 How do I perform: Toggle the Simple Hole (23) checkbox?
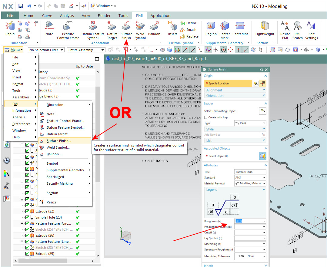(27, 217)
